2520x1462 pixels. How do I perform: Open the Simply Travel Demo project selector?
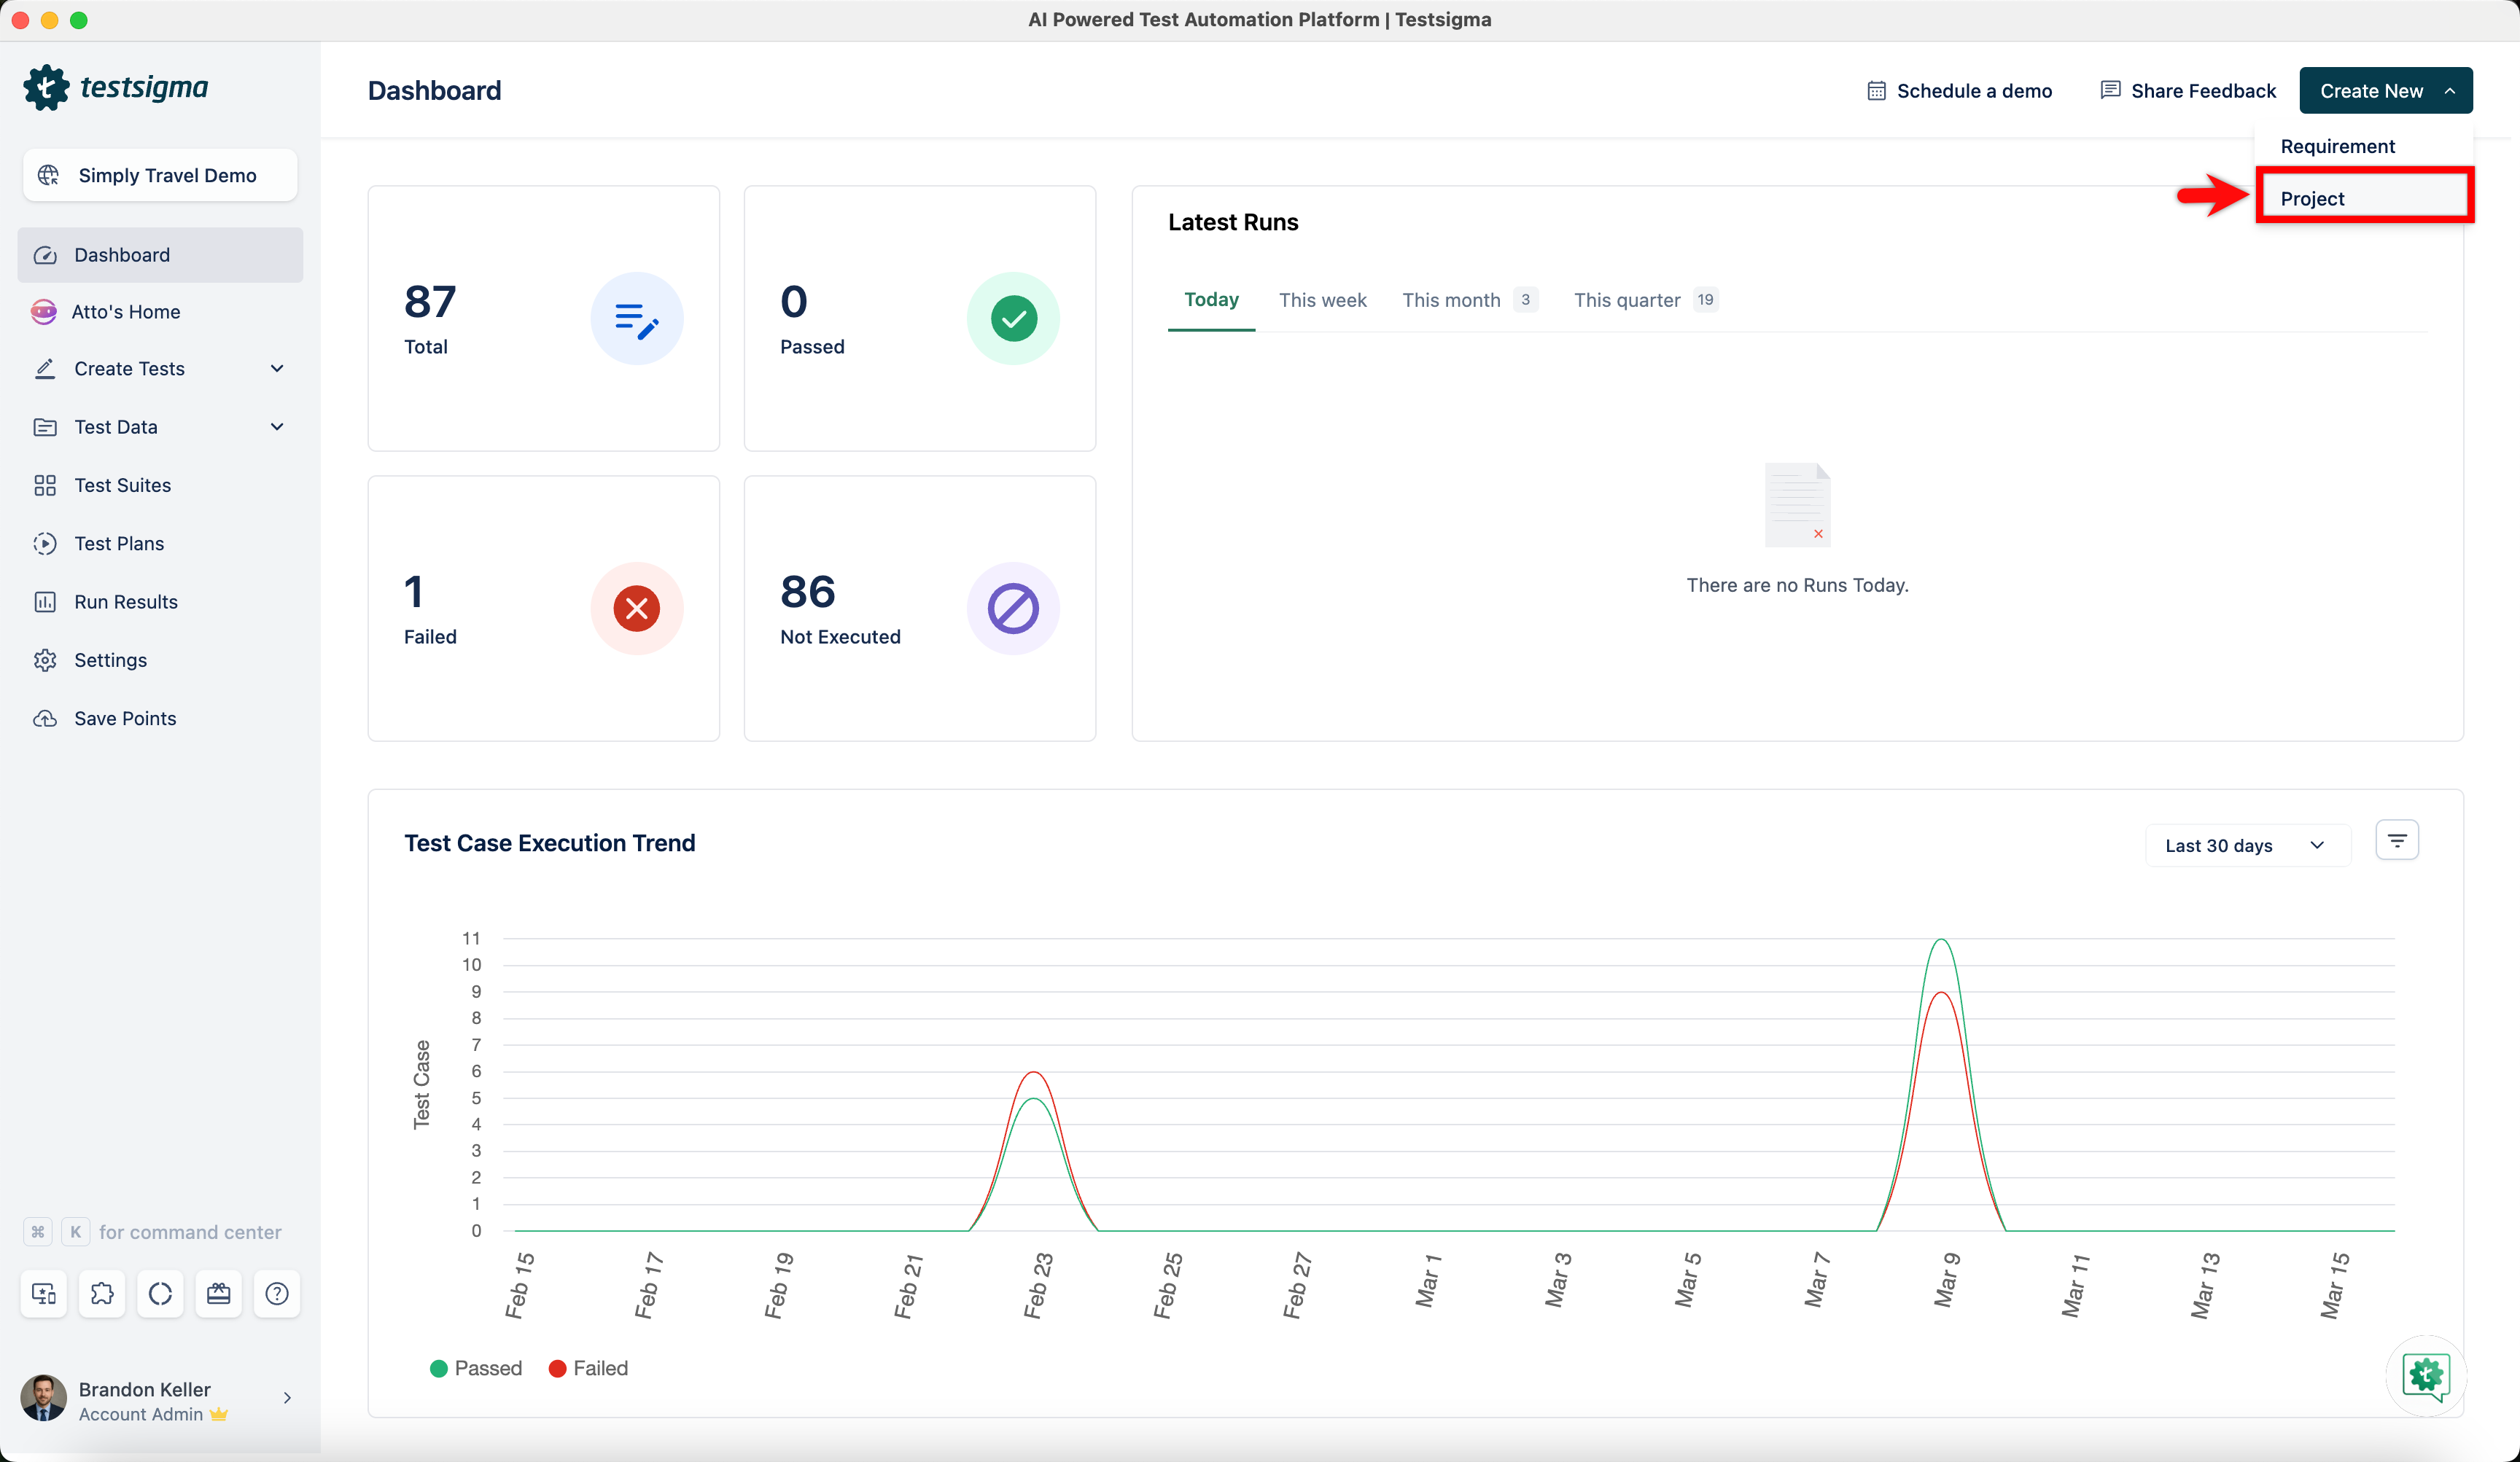click(160, 176)
